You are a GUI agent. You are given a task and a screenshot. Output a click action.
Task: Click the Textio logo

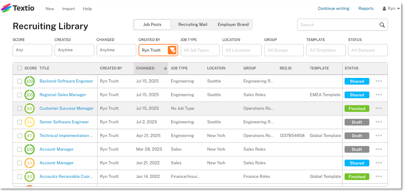(x=18, y=8)
